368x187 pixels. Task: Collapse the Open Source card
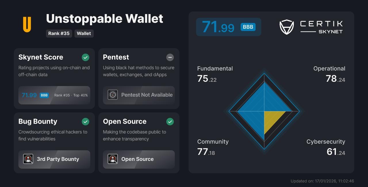coord(139,143)
